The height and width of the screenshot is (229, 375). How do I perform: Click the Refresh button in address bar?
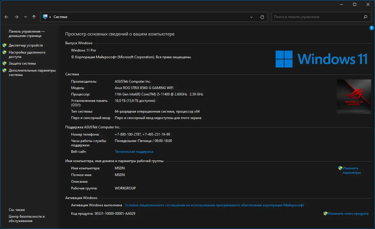262,17
